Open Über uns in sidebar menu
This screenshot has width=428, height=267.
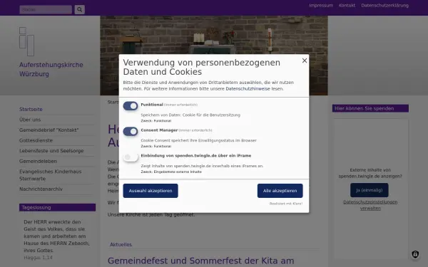click(x=30, y=120)
